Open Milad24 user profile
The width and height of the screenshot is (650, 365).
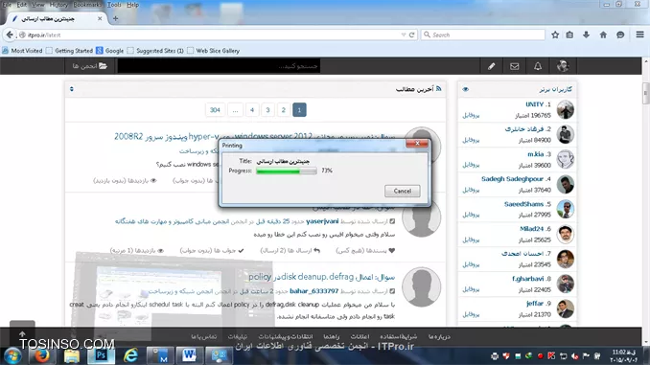(x=532, y=229)
